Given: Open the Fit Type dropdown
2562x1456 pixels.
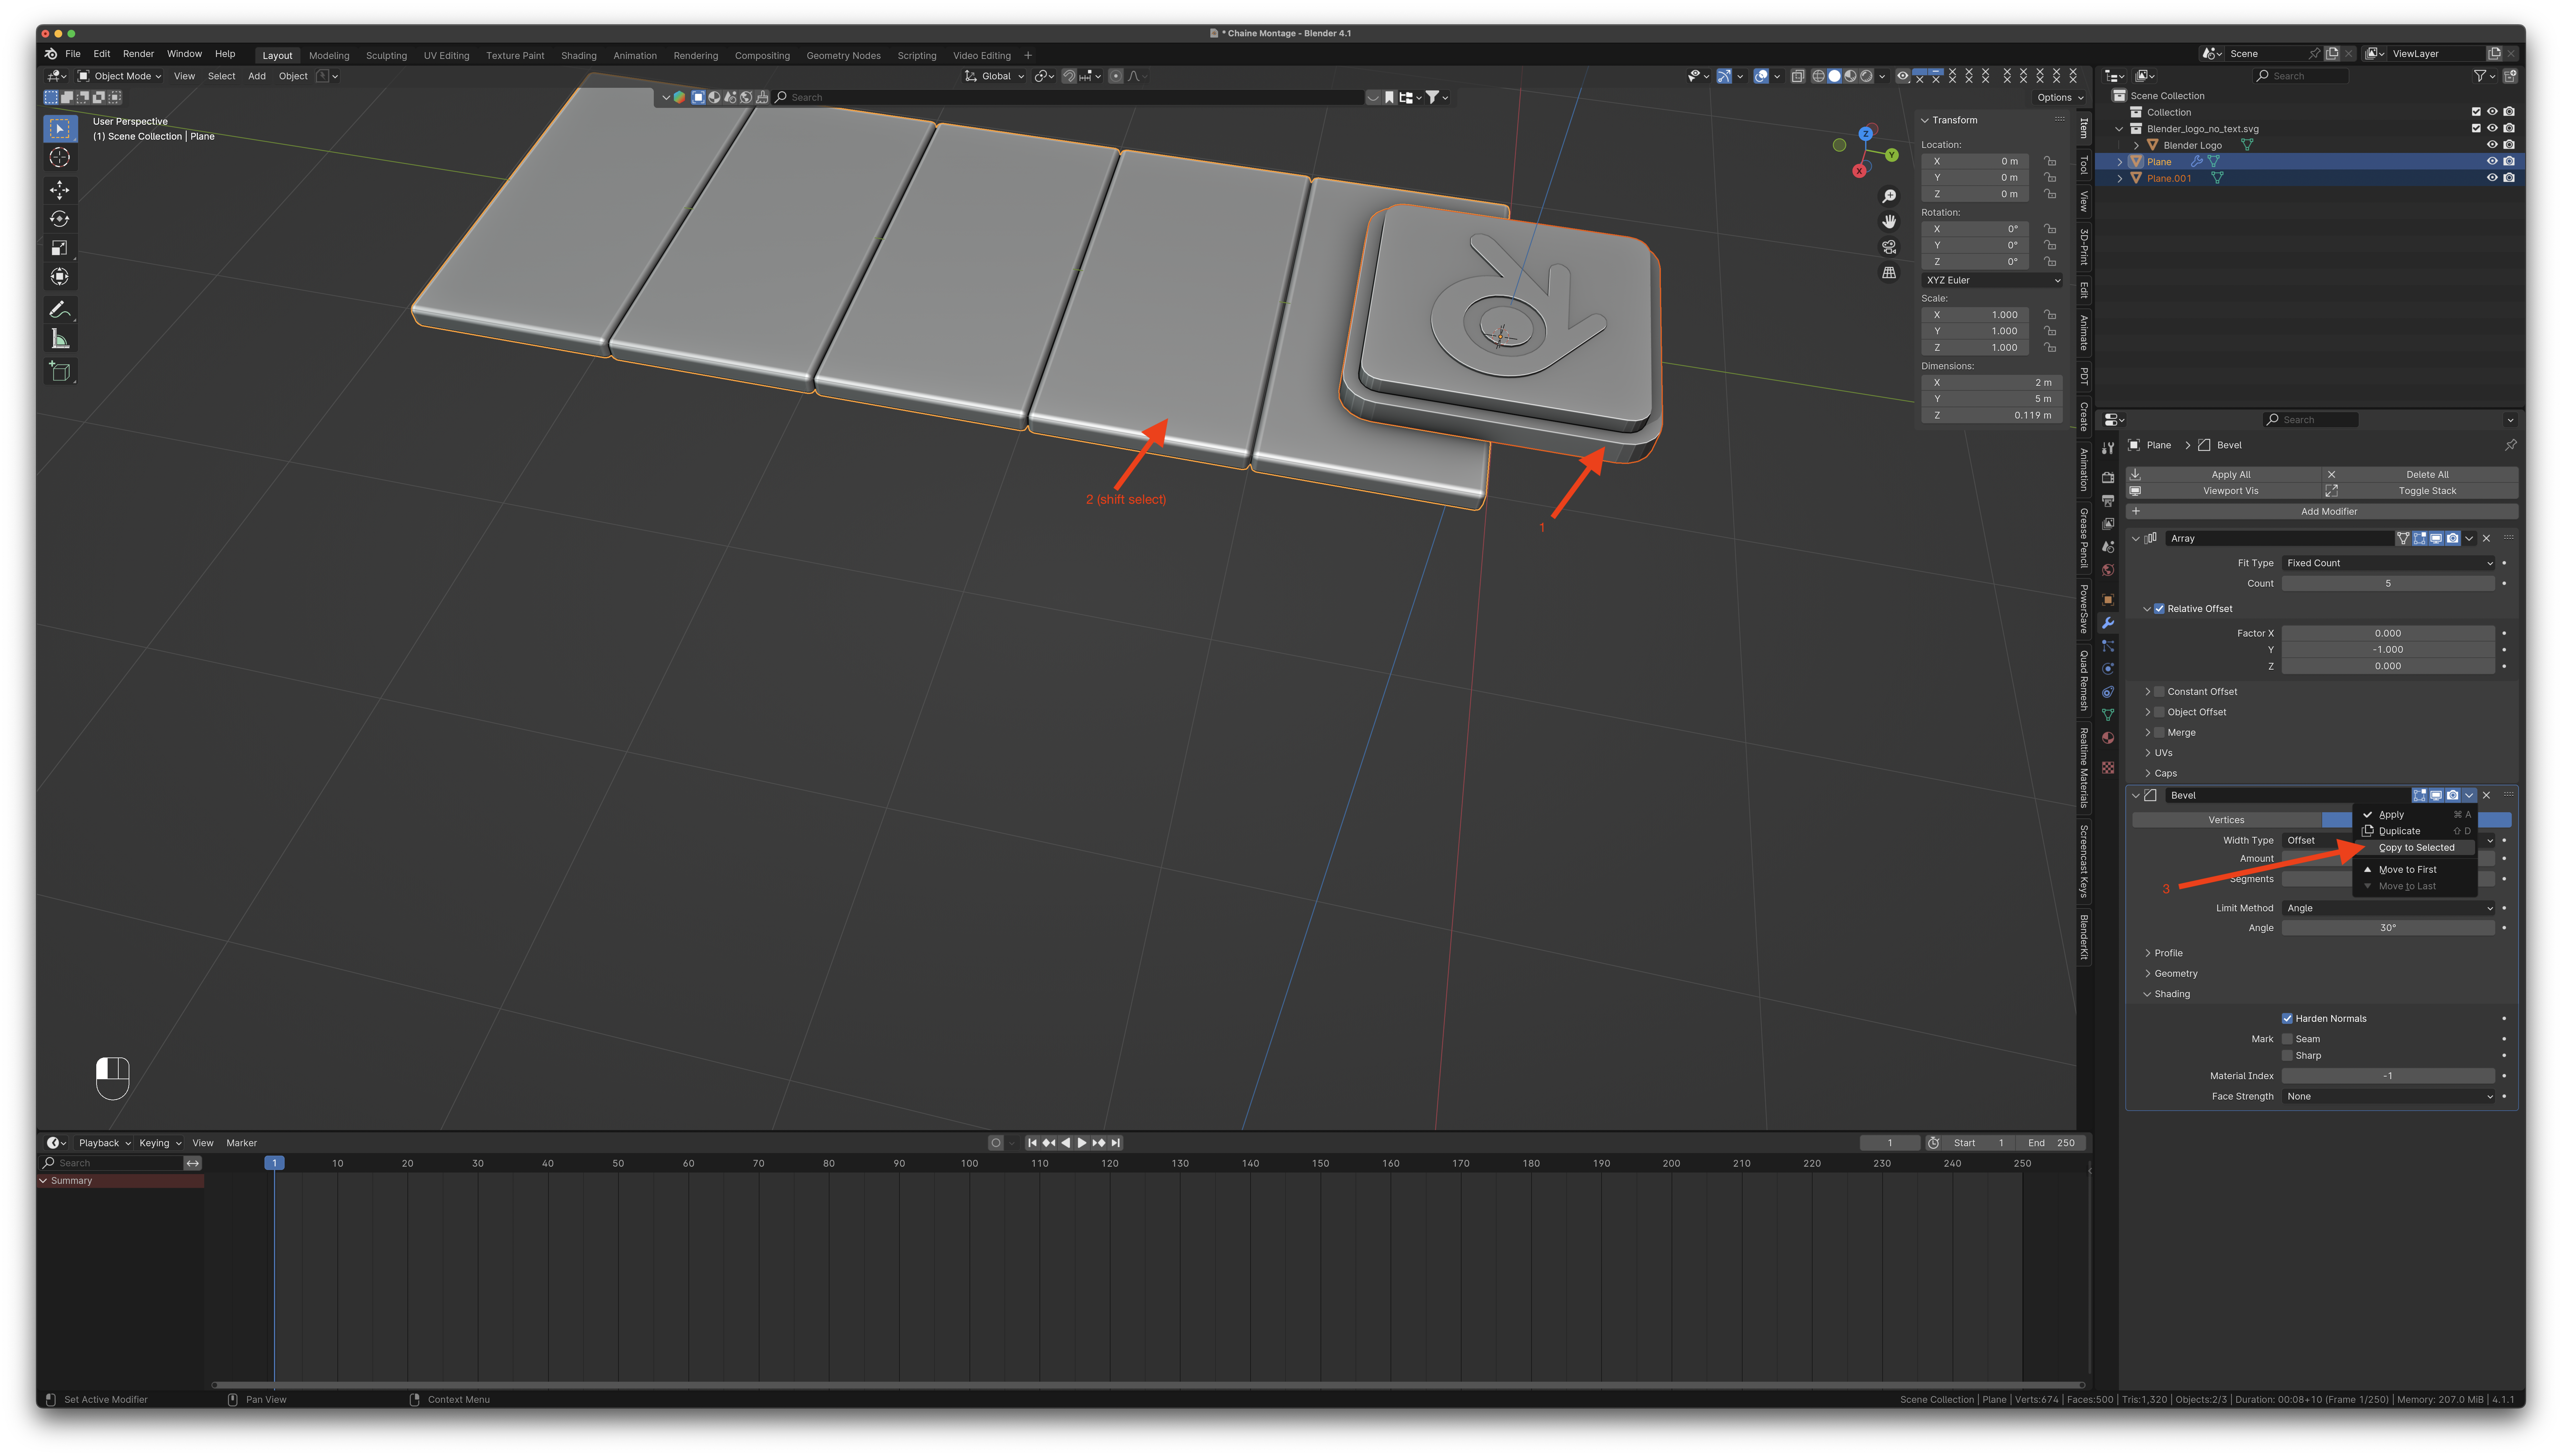Looking at the screenshot, I should [x=2388, y=563].
